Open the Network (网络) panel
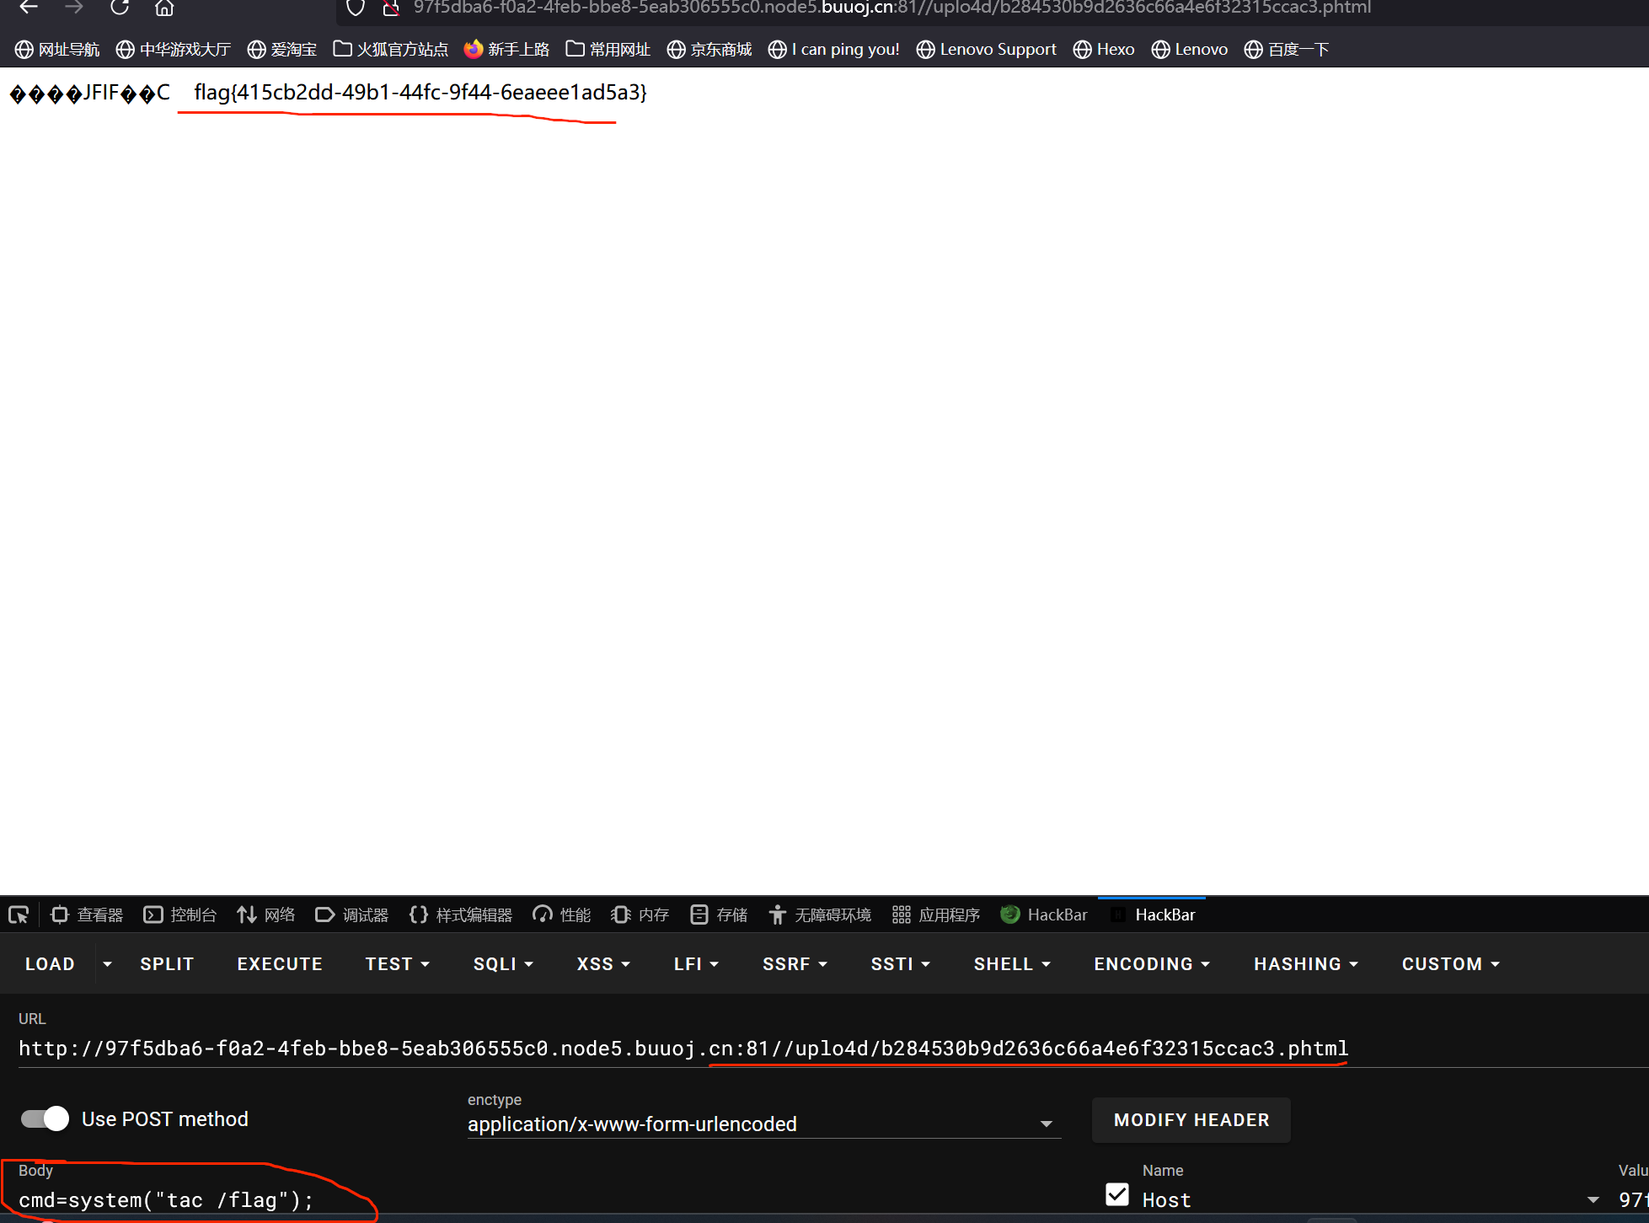 [x=266, y=915]
